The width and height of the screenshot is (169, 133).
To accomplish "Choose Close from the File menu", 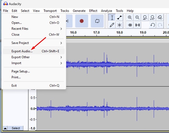I will [x=34, y=35].
